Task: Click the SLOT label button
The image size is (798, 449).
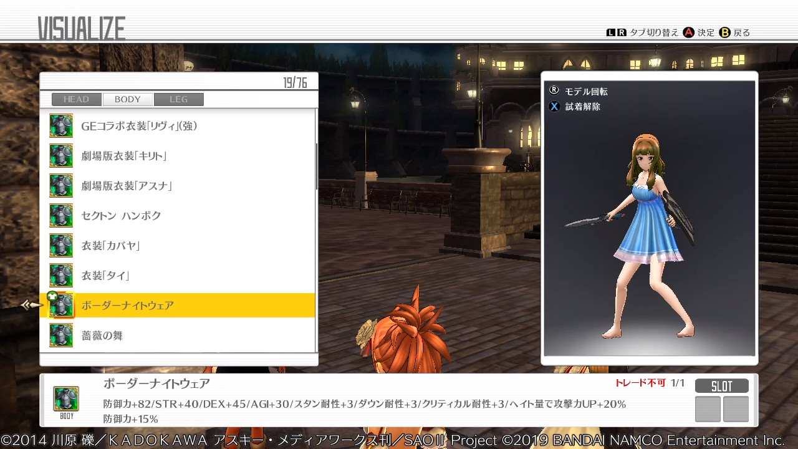Action: [722, 386]
